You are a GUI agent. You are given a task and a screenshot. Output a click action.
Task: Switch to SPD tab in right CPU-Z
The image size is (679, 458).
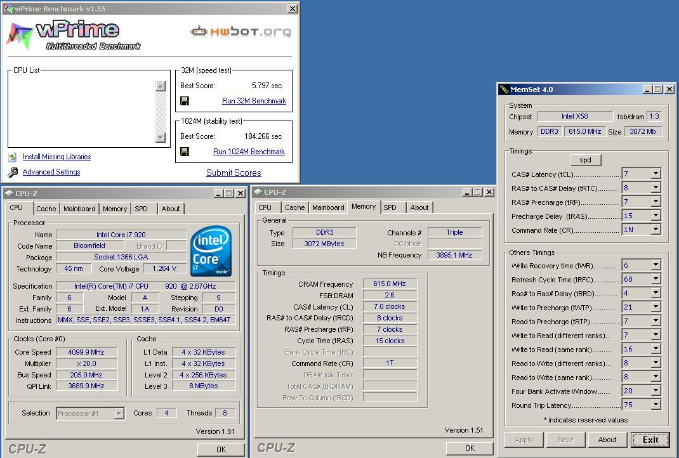coord(390,207)
